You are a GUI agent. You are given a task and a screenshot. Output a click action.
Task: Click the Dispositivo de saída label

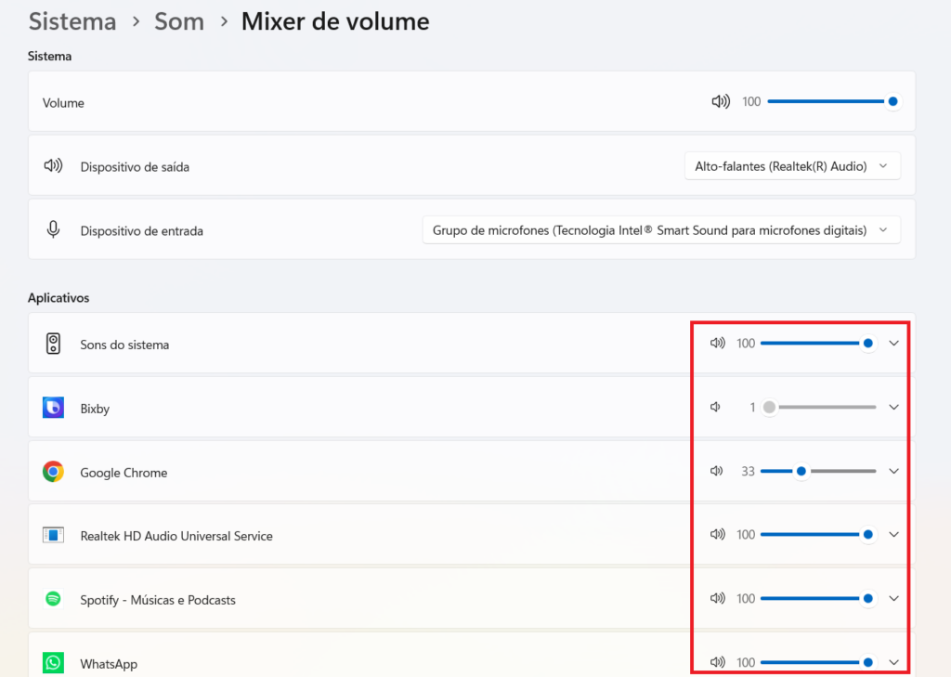135,167
